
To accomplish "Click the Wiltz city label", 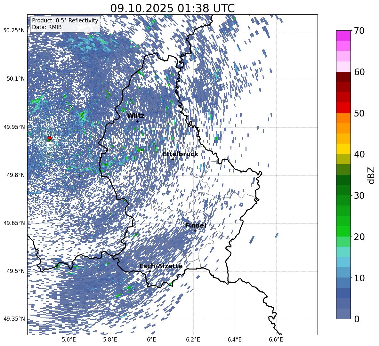I will pyautogui.click(x=136, y=116).
